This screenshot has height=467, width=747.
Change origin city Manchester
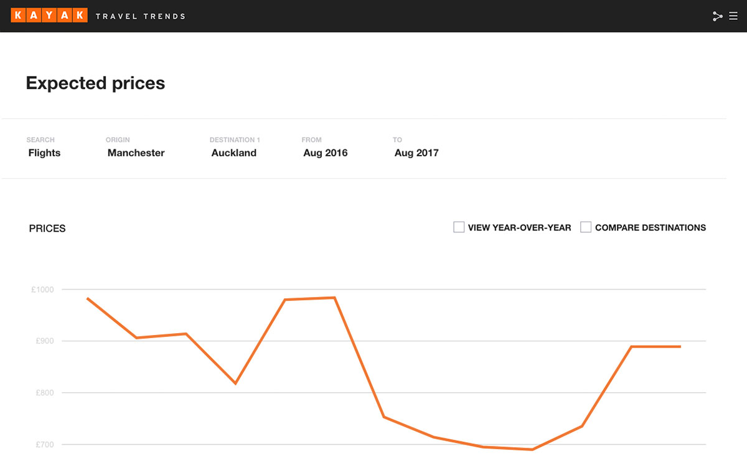136,153
